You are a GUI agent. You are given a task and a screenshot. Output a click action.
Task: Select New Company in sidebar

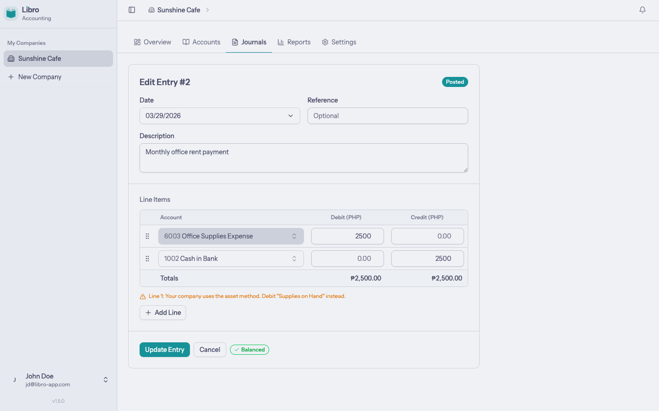click(x=40, y=77)
